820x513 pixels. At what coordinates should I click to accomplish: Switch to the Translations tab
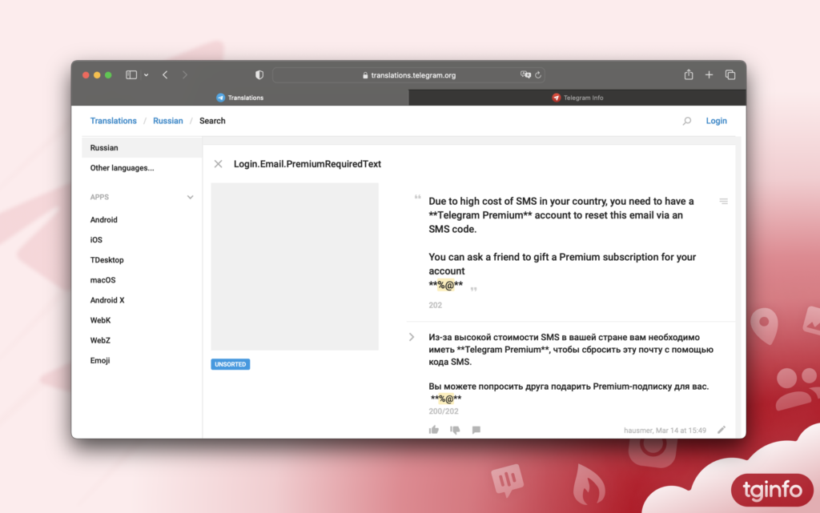[240, 98]
